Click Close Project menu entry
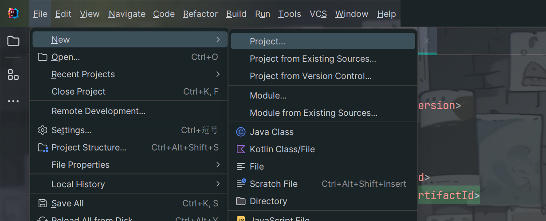The width and height of the screenshot is (546, 221). click(79, 91)
